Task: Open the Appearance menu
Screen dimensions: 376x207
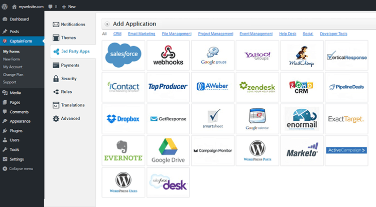Action: click(22, 121)
